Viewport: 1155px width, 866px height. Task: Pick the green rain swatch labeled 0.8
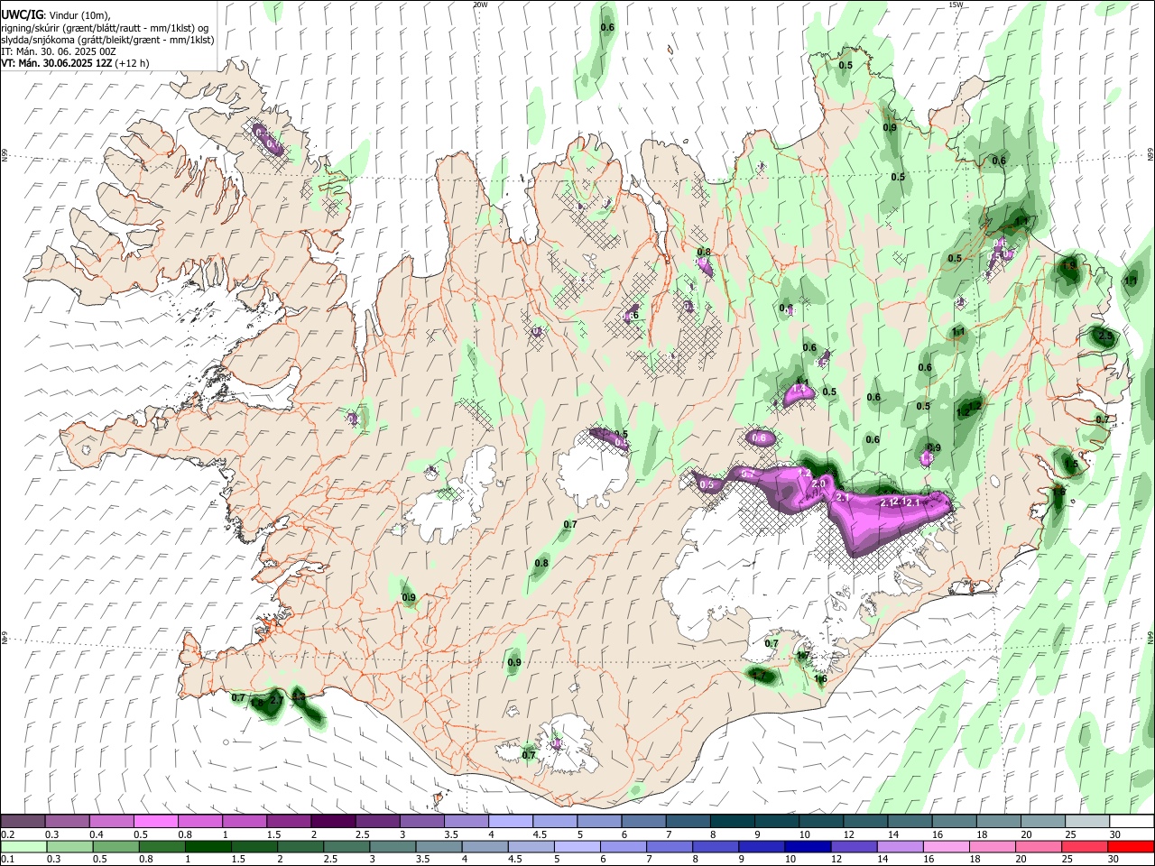tap(162, 846)
